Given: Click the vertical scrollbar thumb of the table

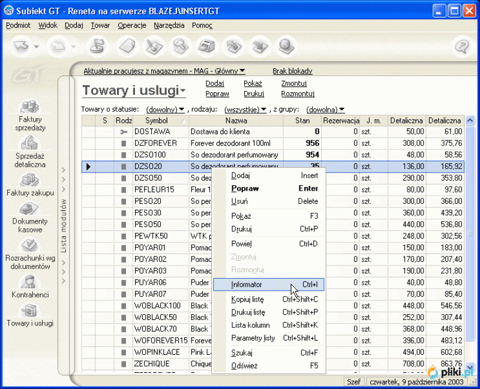Looking at the screenshot, I should pyautogui.click(x=470, y=234).
